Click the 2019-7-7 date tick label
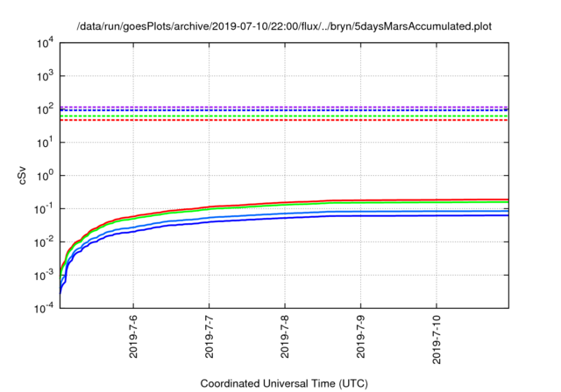Image resolution: width=561 pixels, height=392 pixels. tap(209, 336)
